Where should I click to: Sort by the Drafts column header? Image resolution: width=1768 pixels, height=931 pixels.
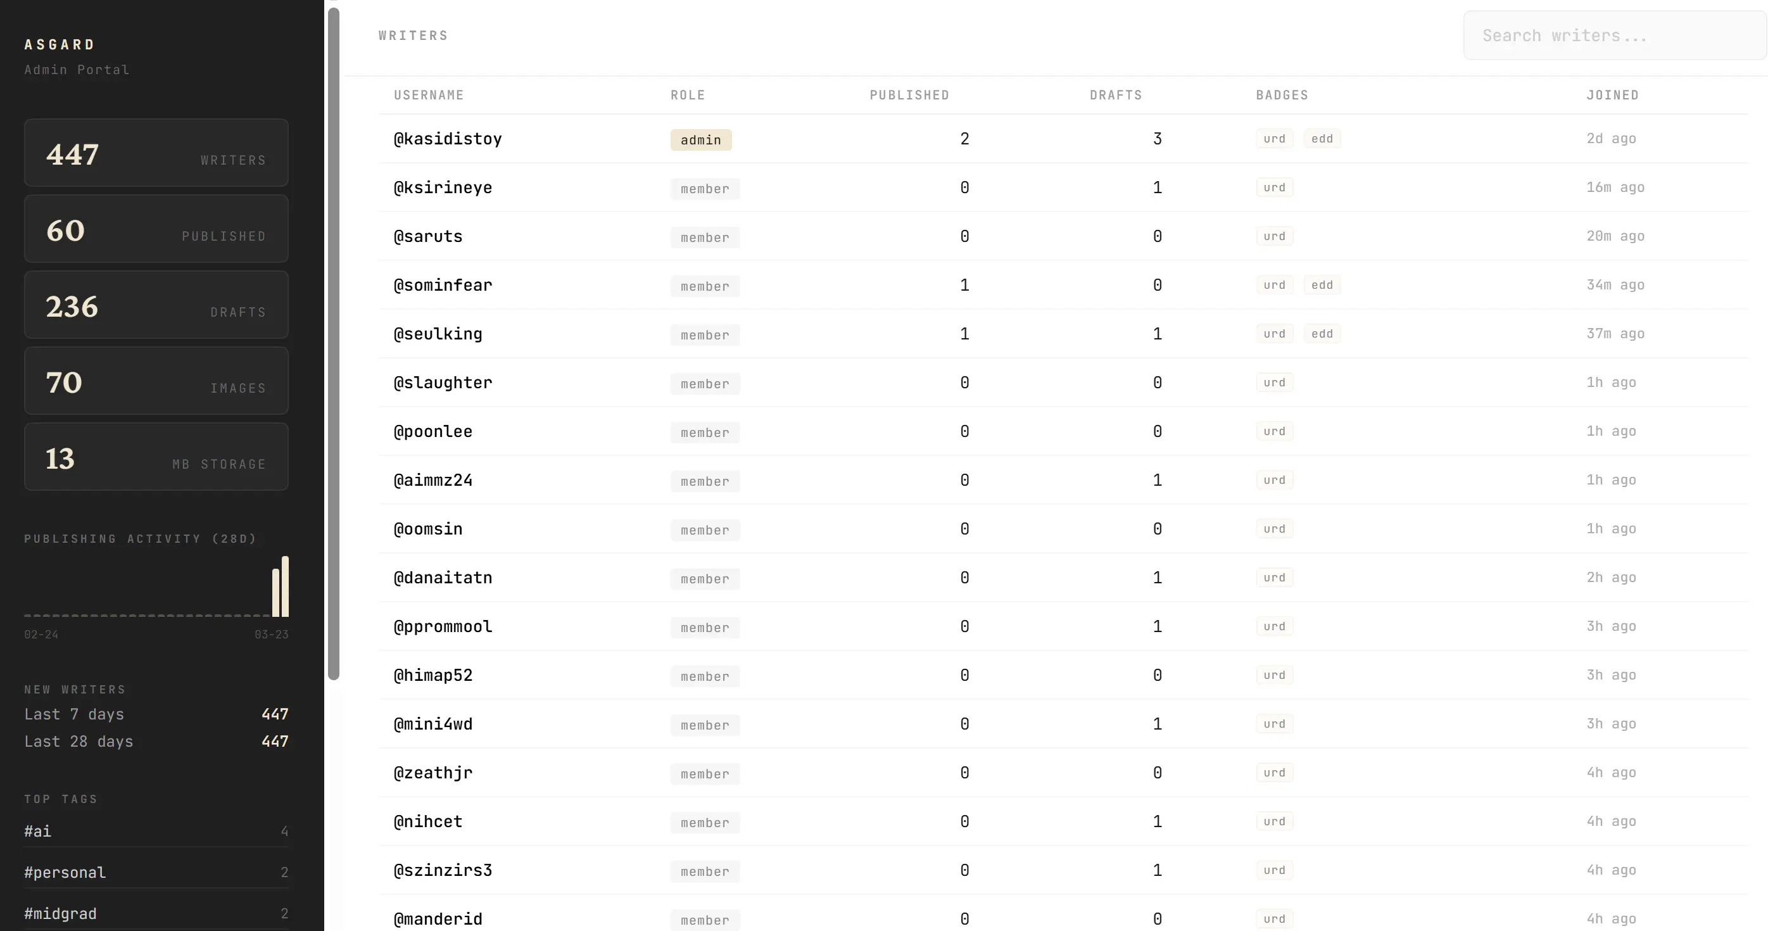[1115, 95]
